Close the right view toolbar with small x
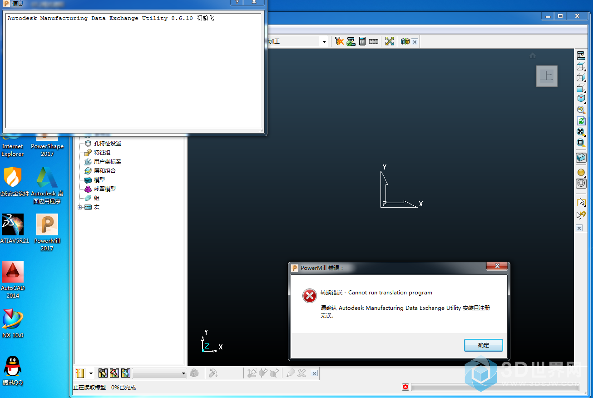Viewport: 593px width, 398px height. tap(579, 228)
